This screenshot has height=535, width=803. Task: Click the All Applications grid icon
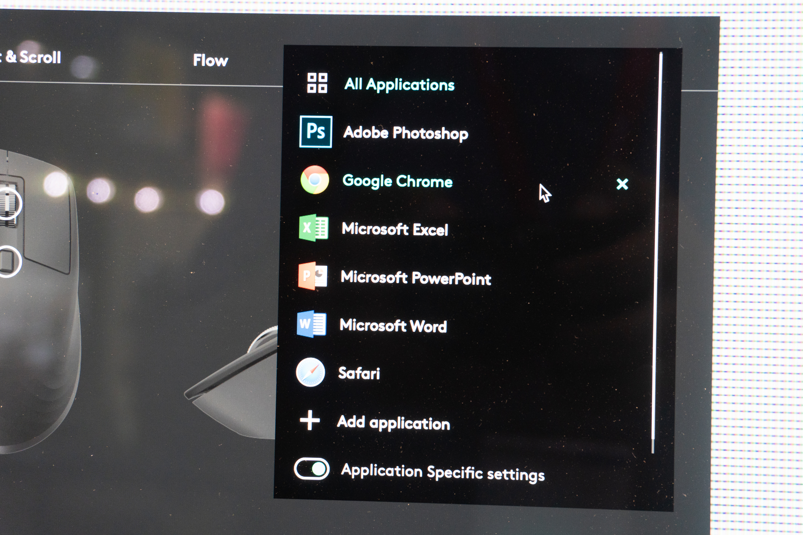point(317,83)
